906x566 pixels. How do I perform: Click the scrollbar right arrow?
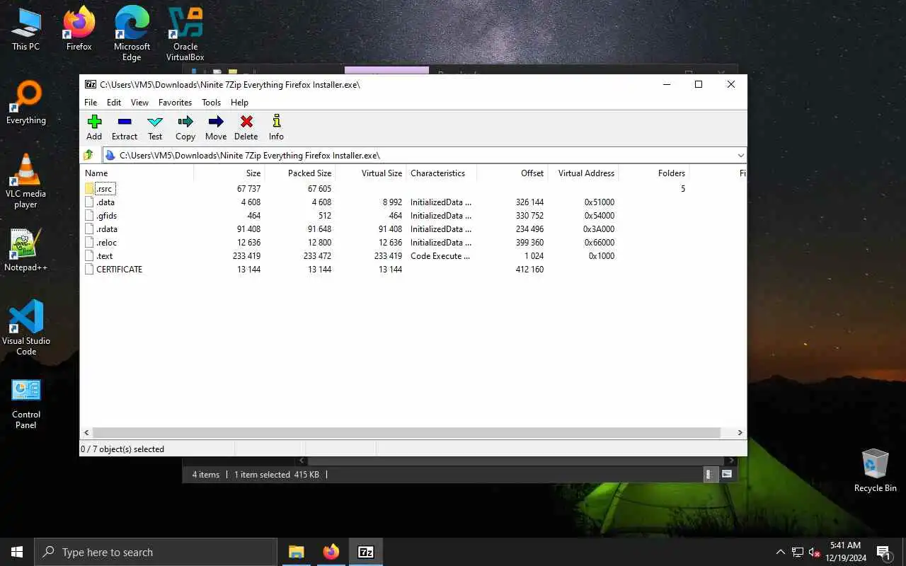(x=740, y=432)
